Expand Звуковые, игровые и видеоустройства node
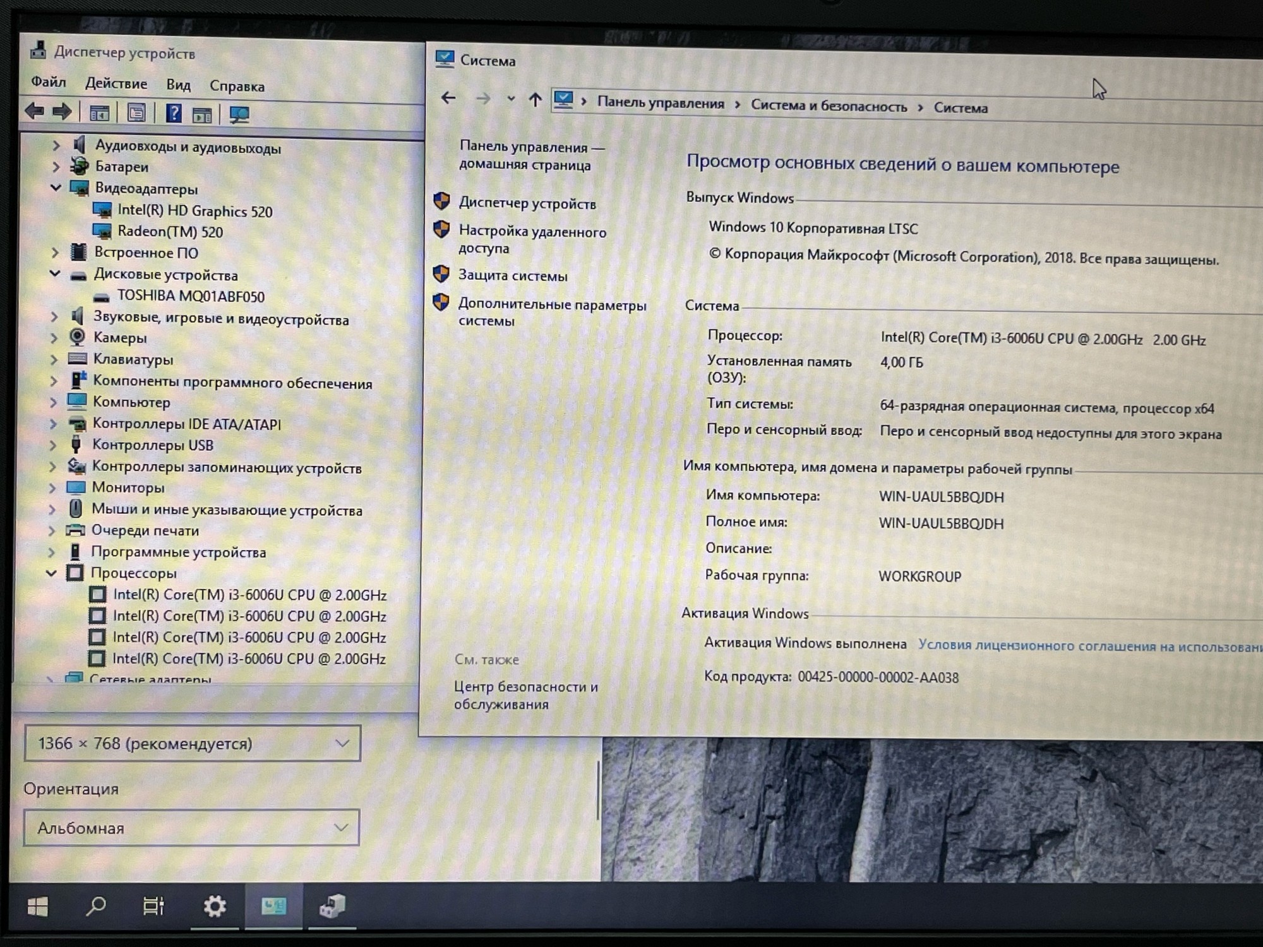This screenshot has width=1263, height=947. click(54, 316)
